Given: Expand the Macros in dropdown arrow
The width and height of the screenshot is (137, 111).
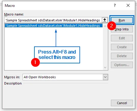Looking at the screenshot, I should tap(105, 77).
